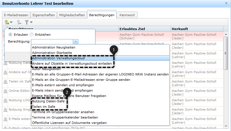Select Eigene Mailbox für andere Benutzer freigeben
This screenshot has height=131, width=231.
point(100,96)
